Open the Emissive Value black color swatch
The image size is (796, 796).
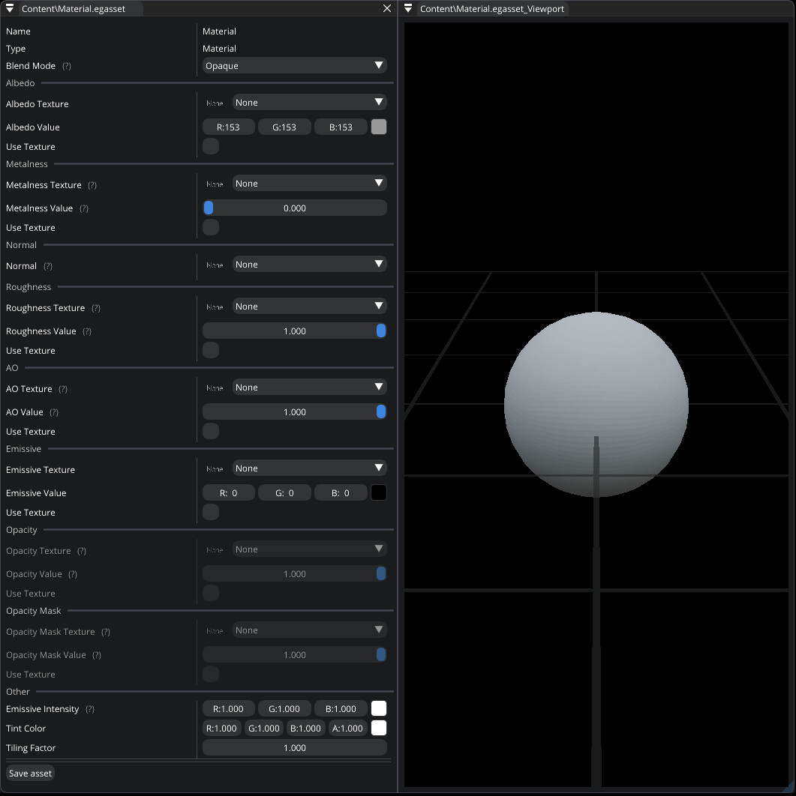[379, 492]
